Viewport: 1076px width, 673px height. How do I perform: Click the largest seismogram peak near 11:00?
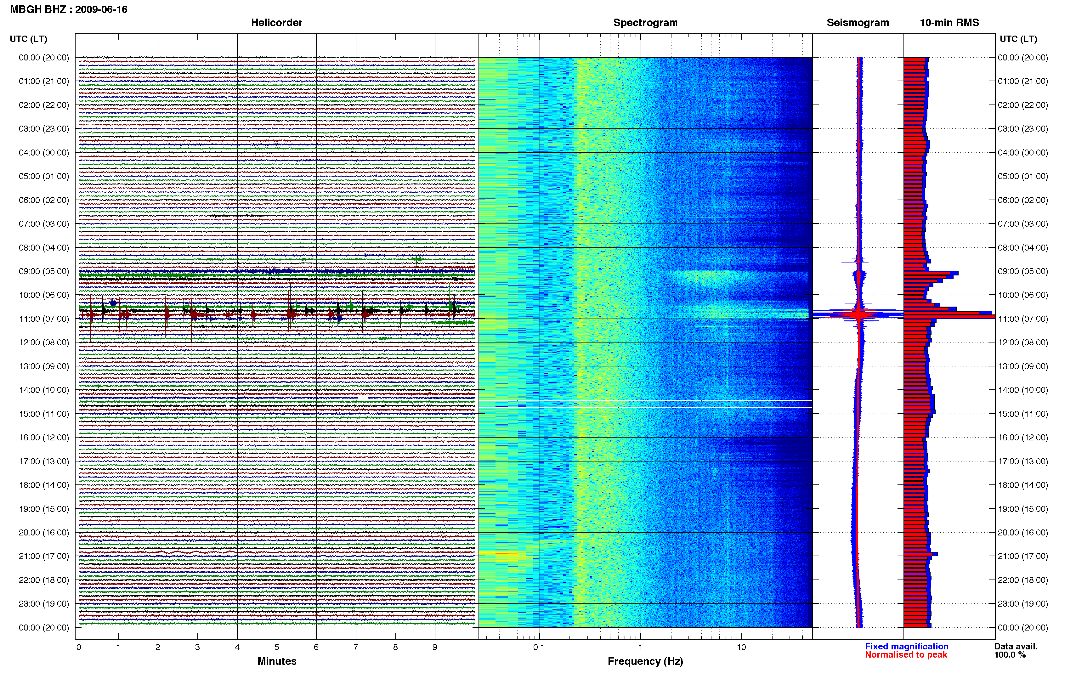pyautogui.click(x=858, y=314)
